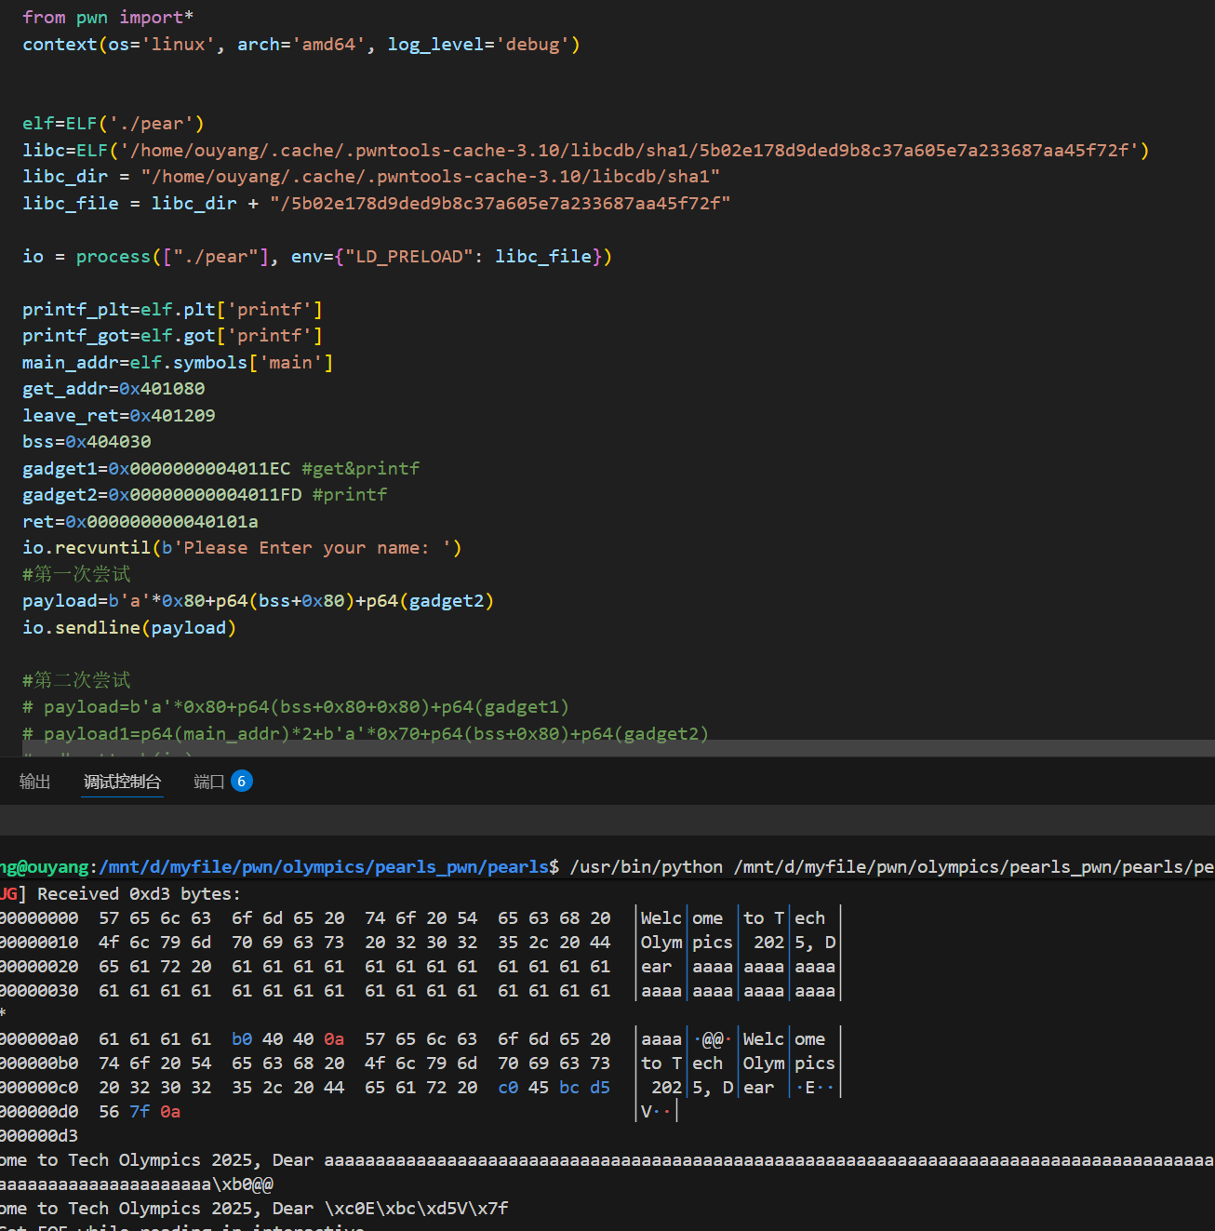Click the printf_plt=elf.plt['printf'] line
The image size is (1215, 1231).
point(172,310)
